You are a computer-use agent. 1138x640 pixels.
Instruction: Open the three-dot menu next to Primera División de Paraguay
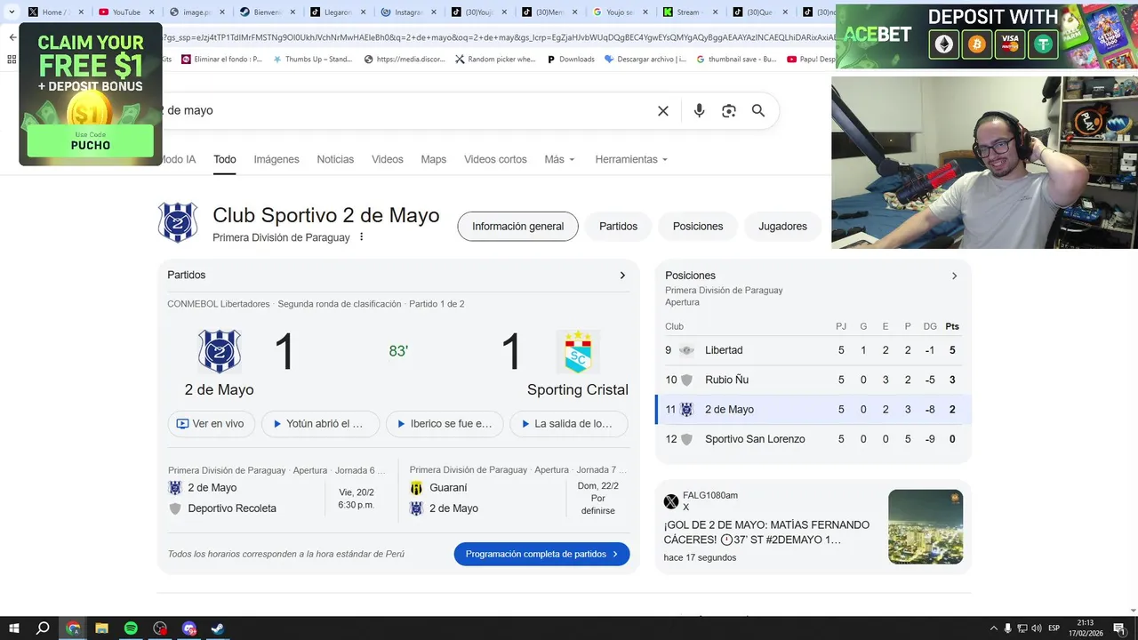(x=361, y=237)
